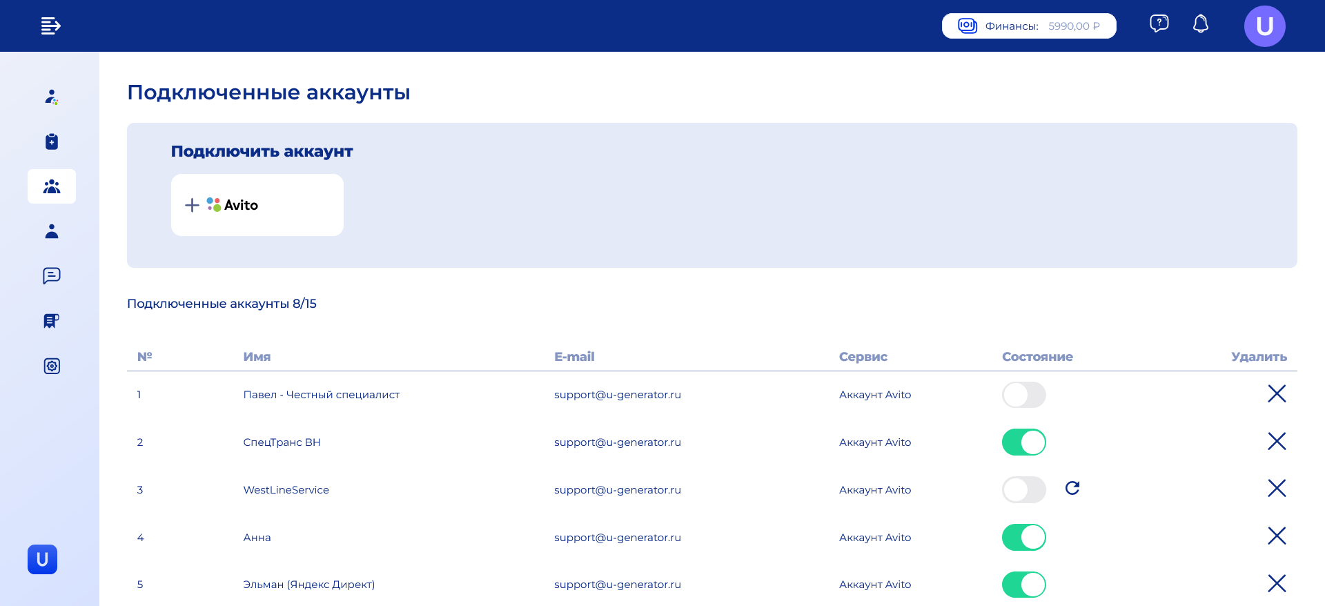Expand the sidebar menu icon
The width and height of the screenshot is (1325, 606).
pos(50,26)
